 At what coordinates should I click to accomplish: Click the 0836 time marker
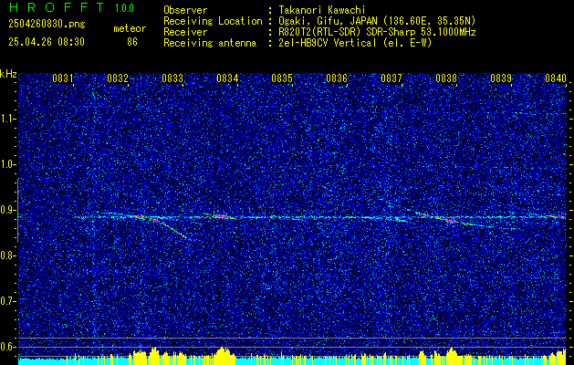(337, 78)
